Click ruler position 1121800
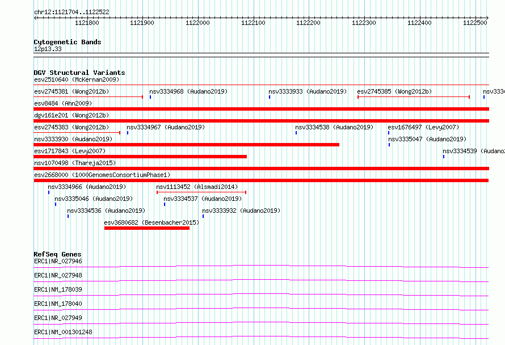Viewport: 505px width, 345px height. pyautogui.click(x=87, y=23)
